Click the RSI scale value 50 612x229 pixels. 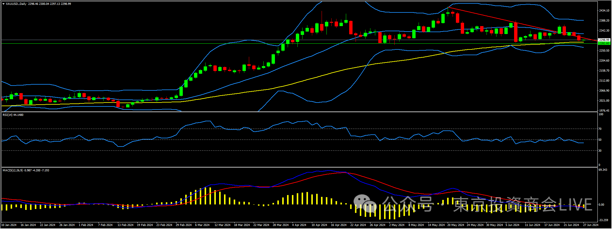click(600, 140)
